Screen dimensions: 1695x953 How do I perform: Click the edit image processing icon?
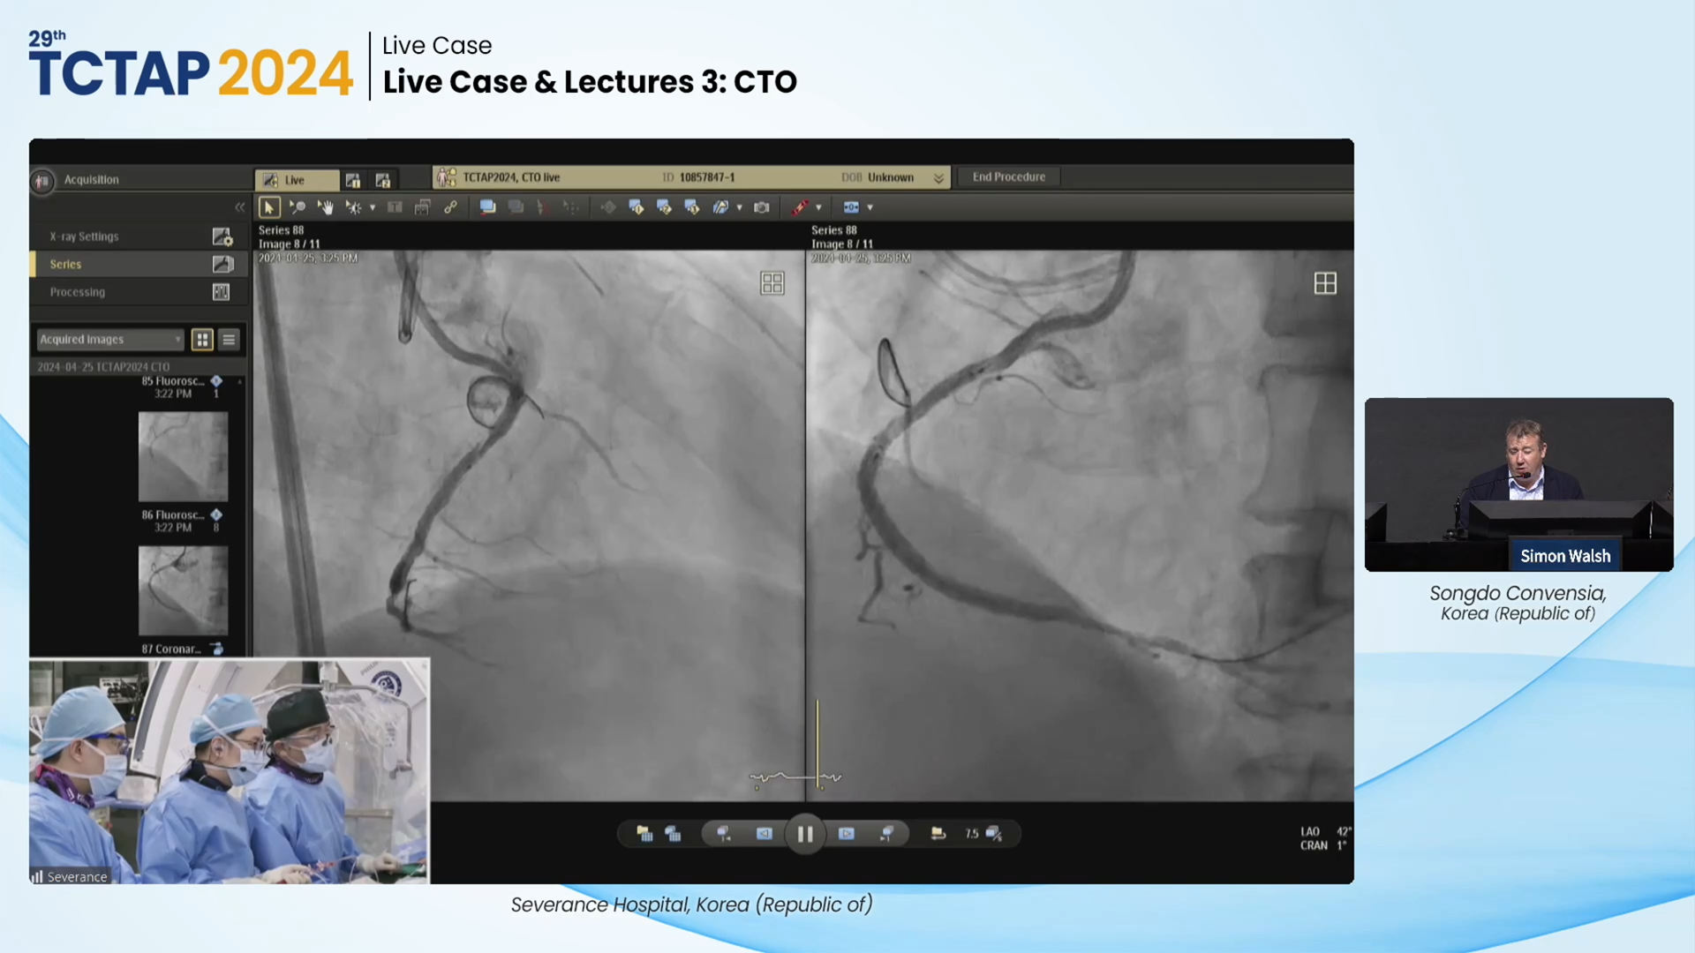(x=720, y=207)
